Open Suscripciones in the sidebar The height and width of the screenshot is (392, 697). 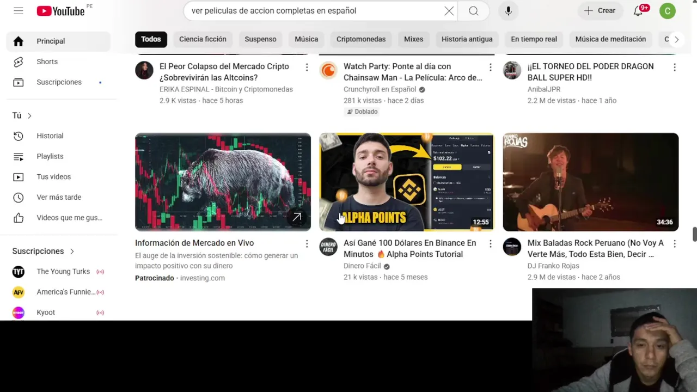pos(58,82)
